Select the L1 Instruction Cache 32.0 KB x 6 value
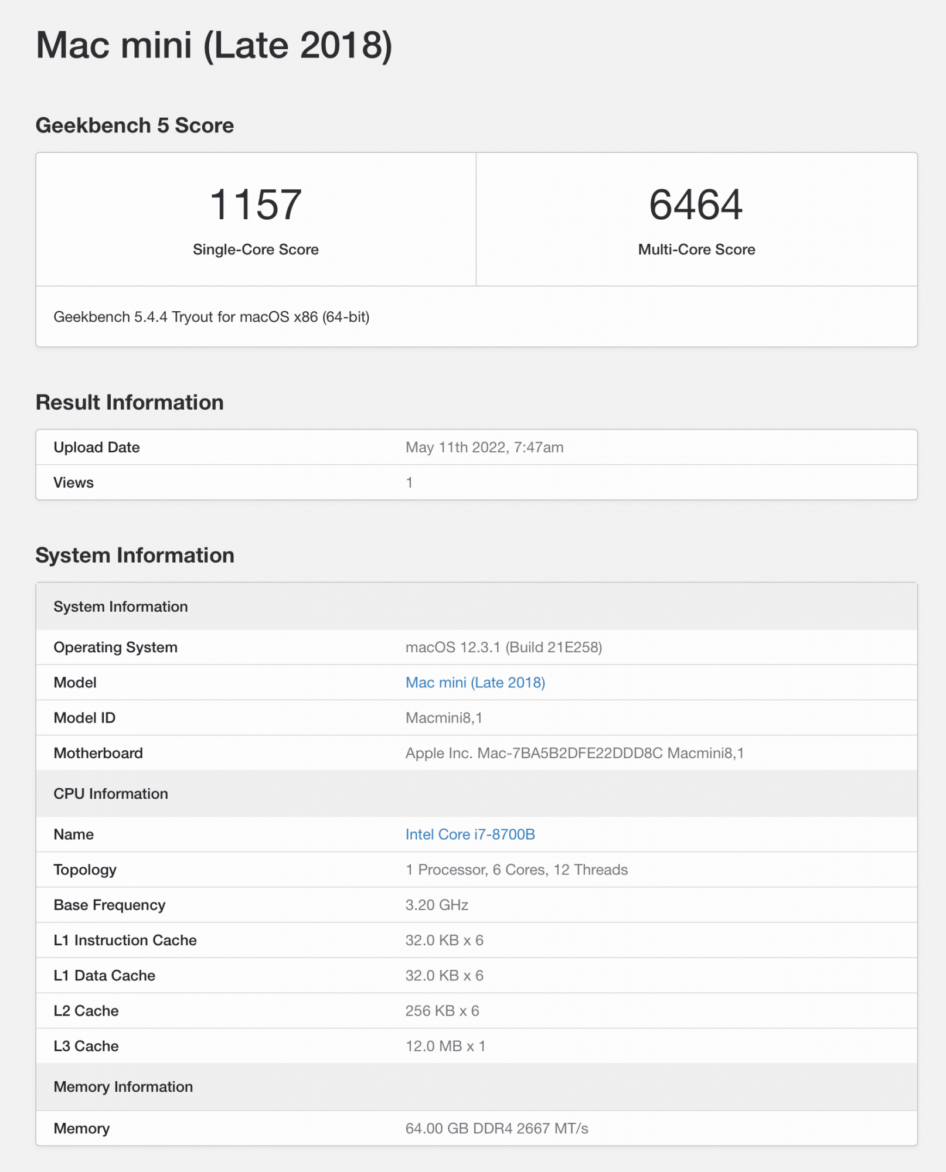946x1172 pixels. pyautogui.click(x=444, y=941)
